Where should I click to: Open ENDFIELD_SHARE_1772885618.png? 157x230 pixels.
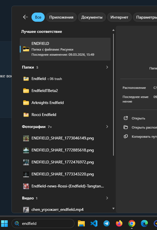pos(65,150)
